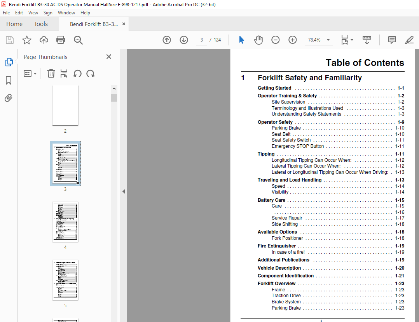Open the File menu
Screen dimensions: 419x322
pos(6,12)
